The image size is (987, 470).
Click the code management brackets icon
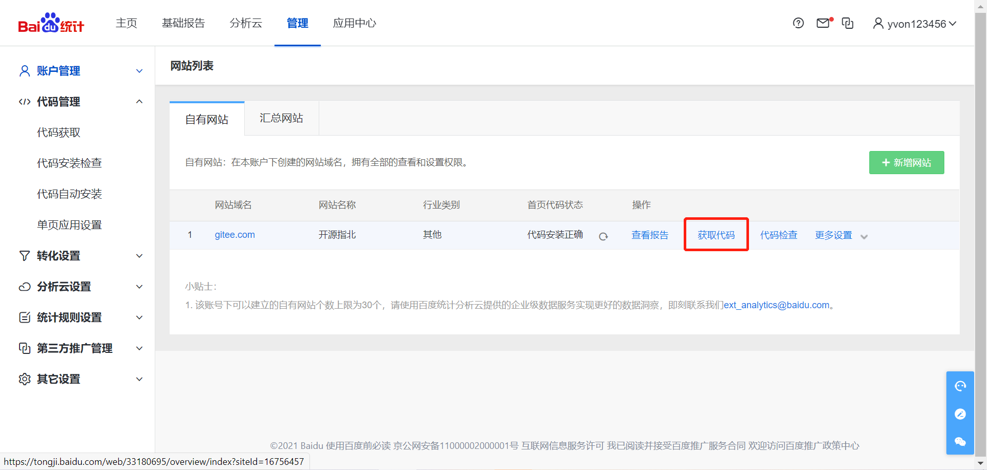tap(25, 102)
